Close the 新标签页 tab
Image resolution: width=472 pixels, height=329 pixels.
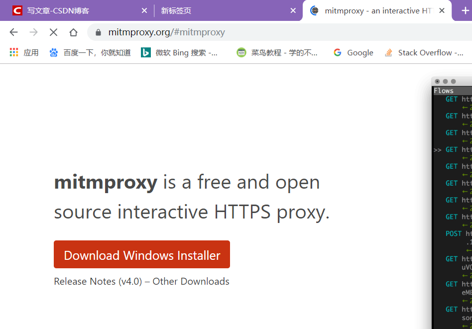(293, 10)
